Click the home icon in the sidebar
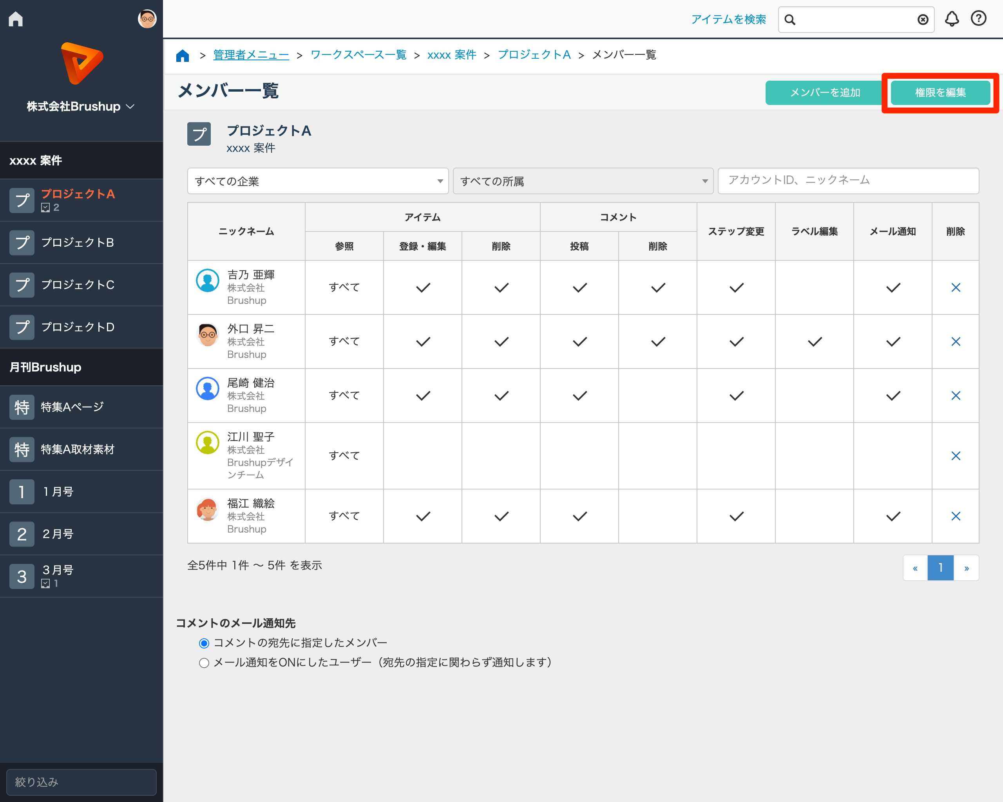The height and width of the screenshot is (802, 1003). [16, 19]
